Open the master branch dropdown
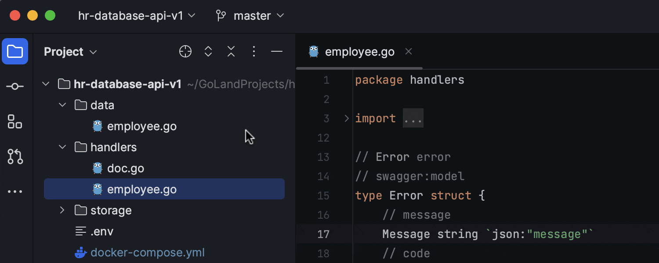659x263 pixels. click(x=250, y=16)
